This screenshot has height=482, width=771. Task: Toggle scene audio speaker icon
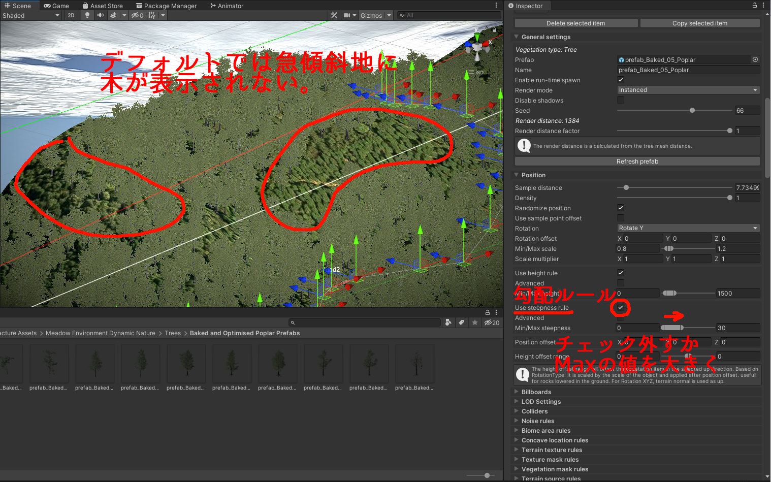point(100,15)
